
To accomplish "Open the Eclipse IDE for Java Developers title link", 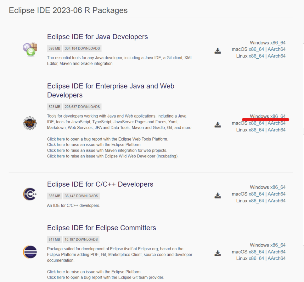I will pyautogui.click(x=97, y=37).
